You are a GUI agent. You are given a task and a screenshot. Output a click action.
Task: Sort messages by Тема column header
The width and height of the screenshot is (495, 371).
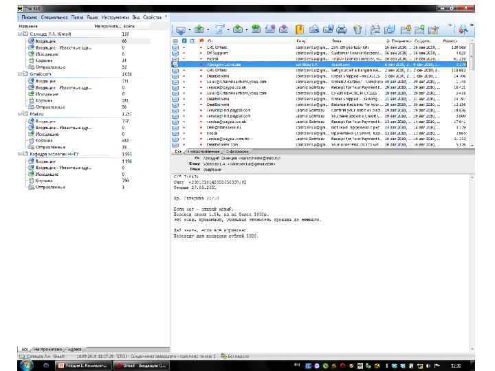click(336, 41)
